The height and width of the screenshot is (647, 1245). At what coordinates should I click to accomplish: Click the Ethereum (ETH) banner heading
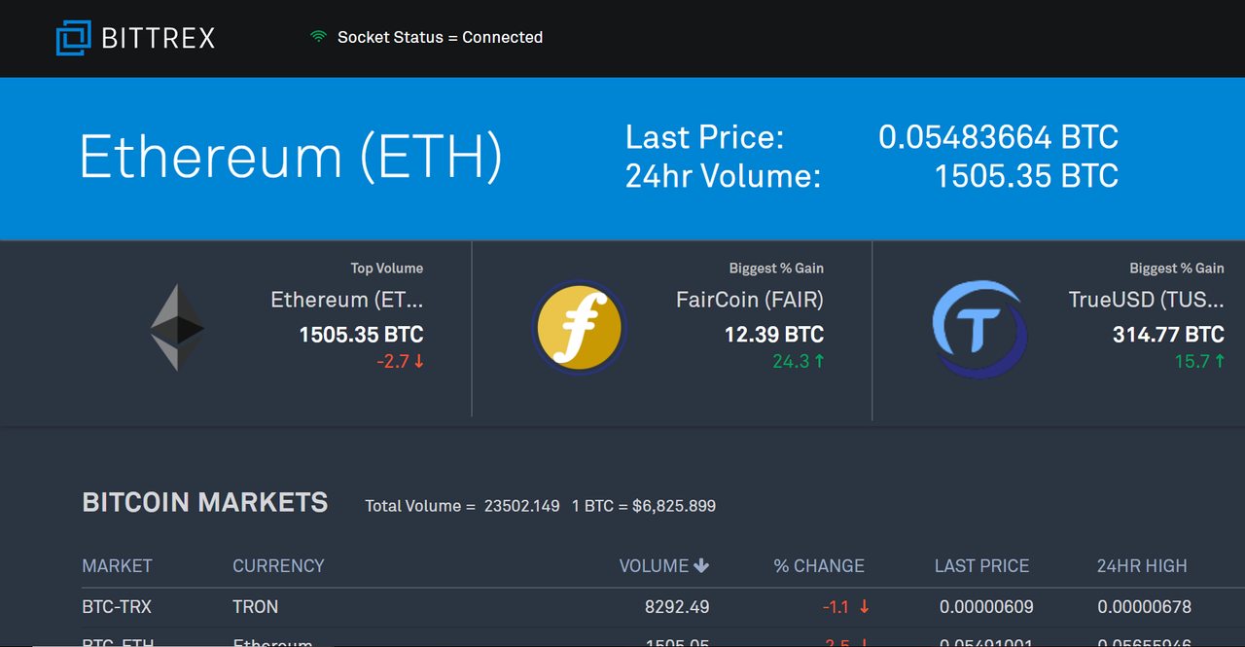(x=291, y=157)
